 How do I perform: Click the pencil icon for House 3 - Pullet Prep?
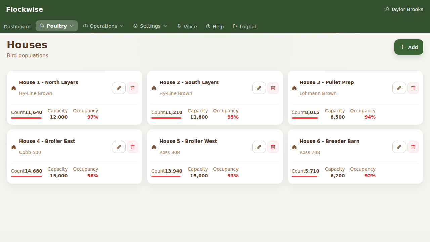coord(399,88)
